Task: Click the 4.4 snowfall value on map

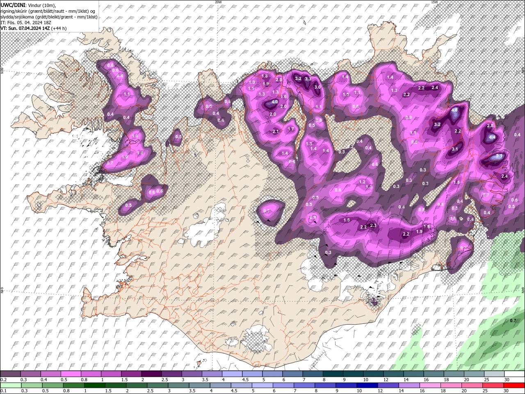Action: tap(492, 137)
